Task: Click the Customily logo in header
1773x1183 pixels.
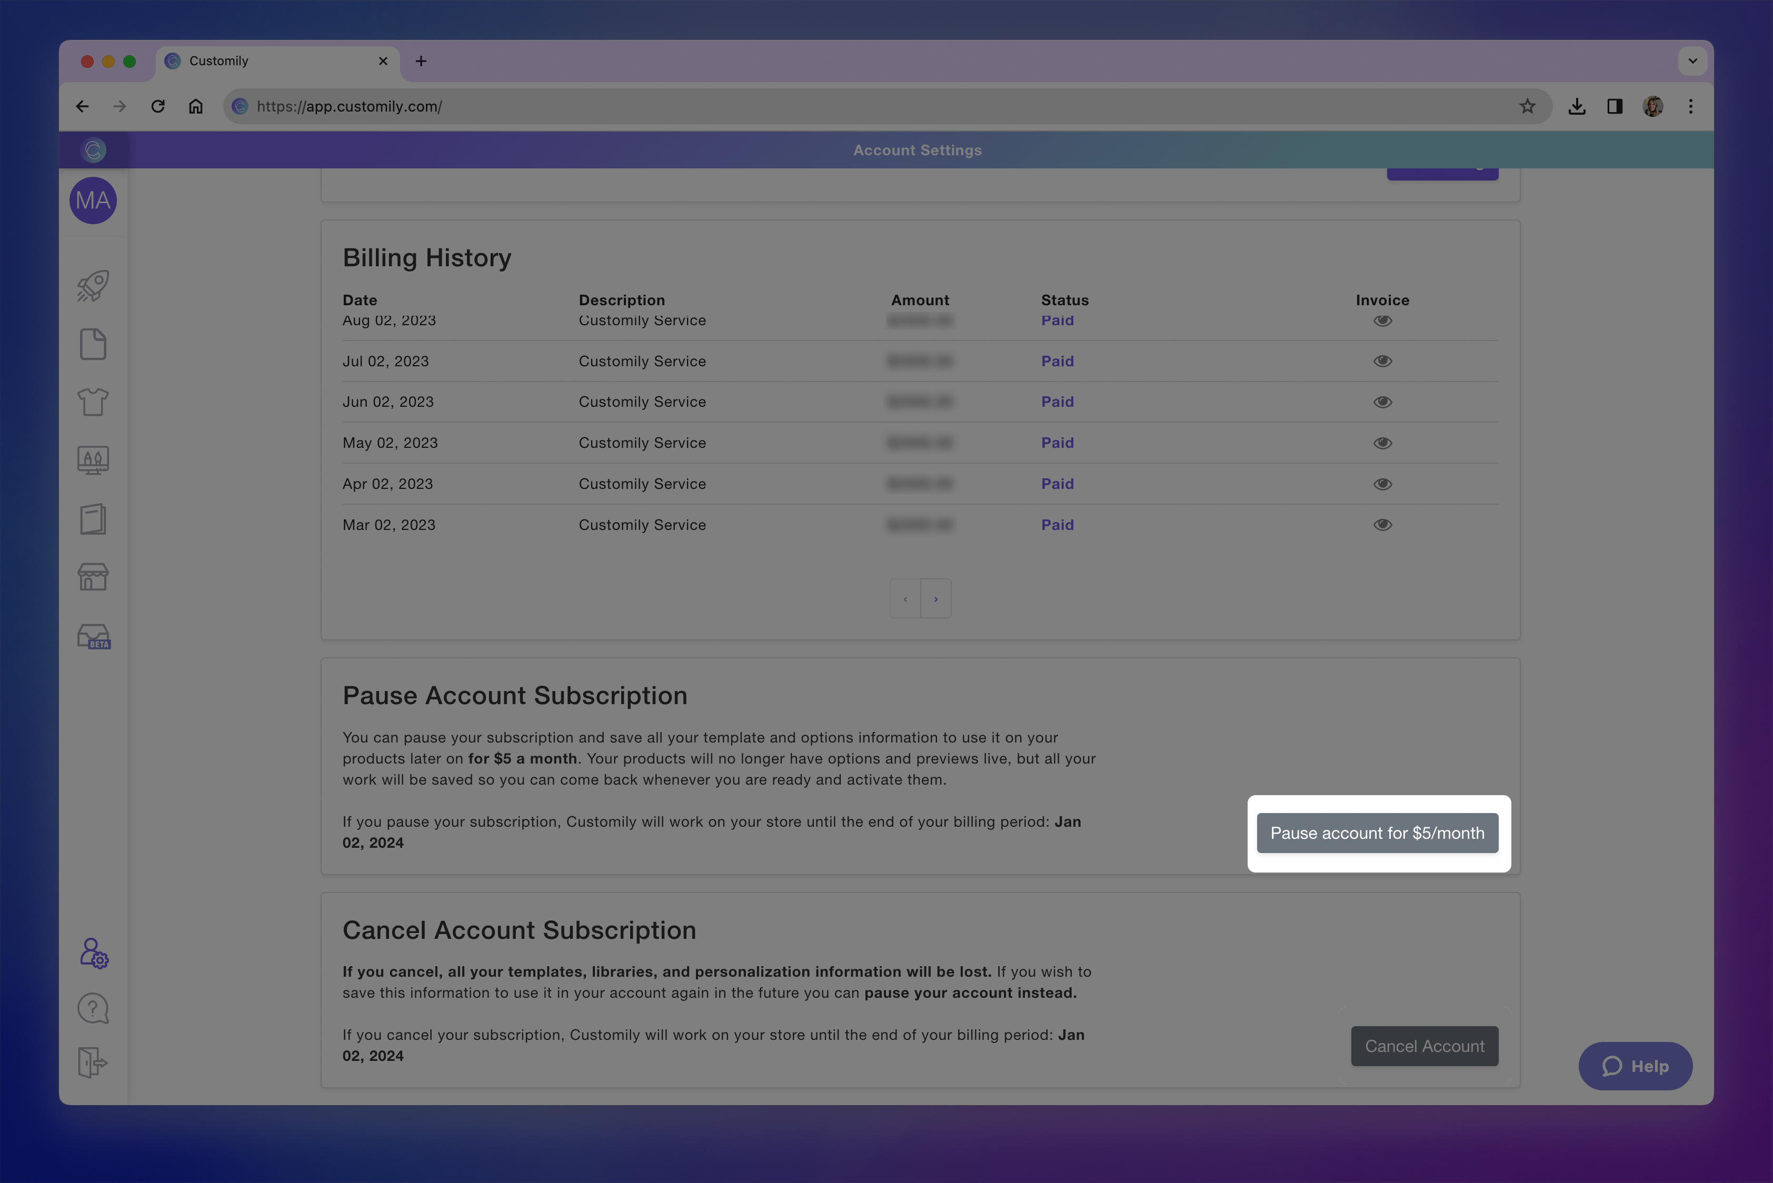Action: pyautogui.click(x=94, y=150)
